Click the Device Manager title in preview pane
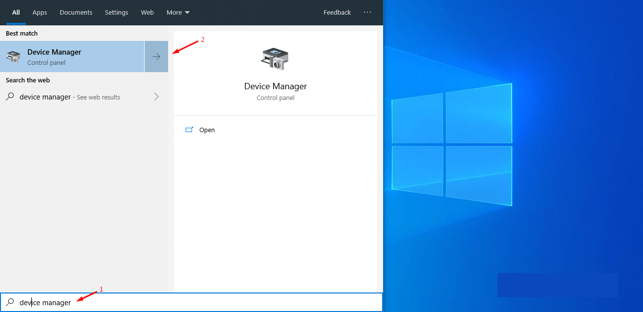This screenshot has height=312, width=643. pyautogui.click(x=275, y=86)
